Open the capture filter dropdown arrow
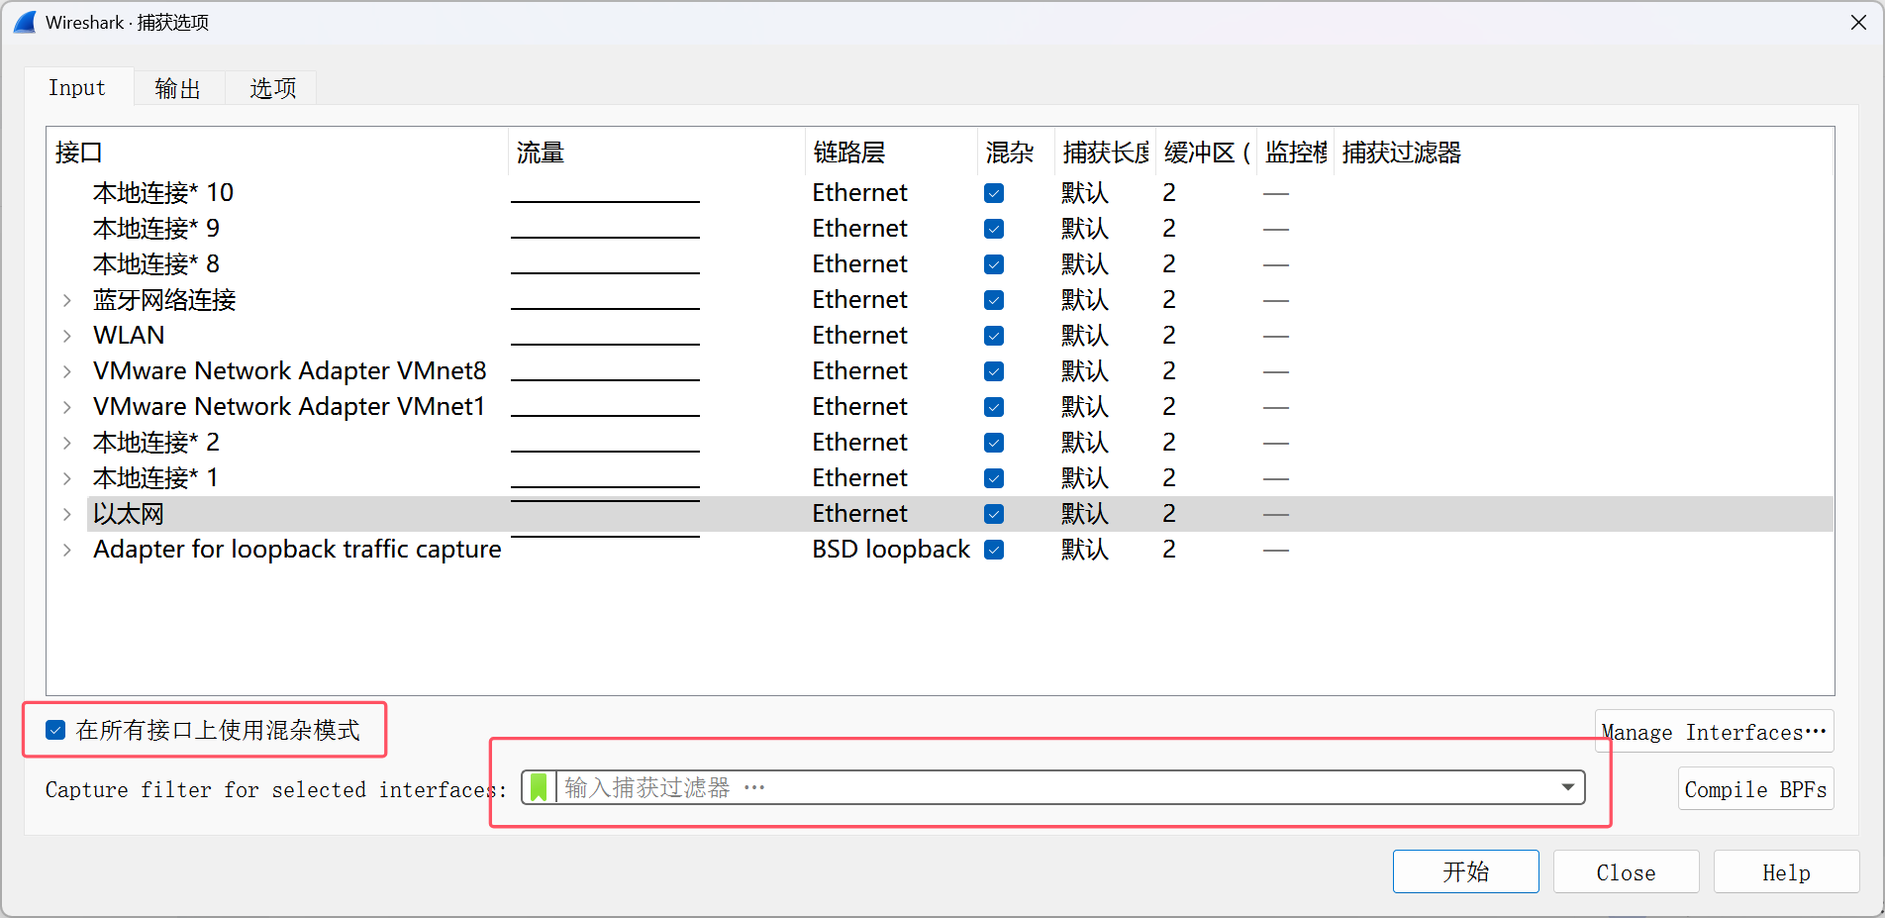This screenshot has height=918, width=1885. (x=1568, y=787)
